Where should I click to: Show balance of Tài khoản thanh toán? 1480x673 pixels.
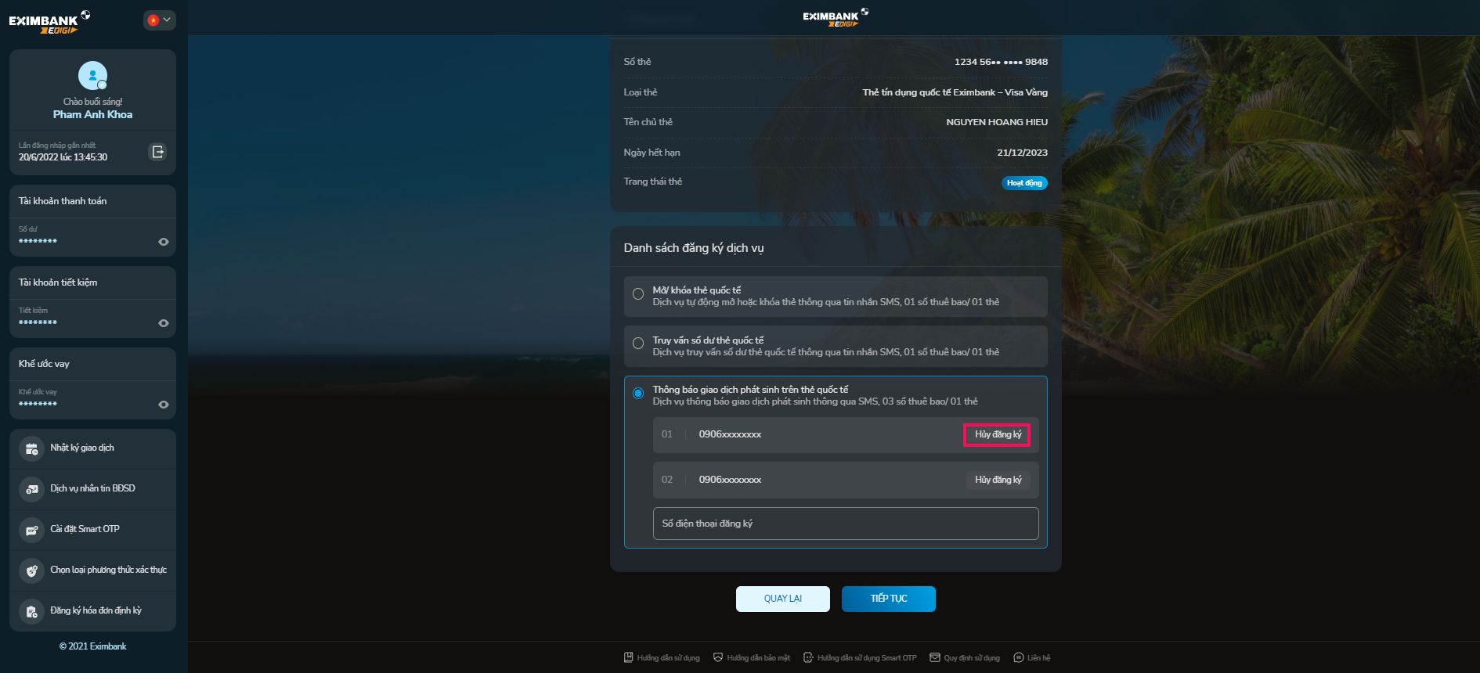(x=163, y=242)
